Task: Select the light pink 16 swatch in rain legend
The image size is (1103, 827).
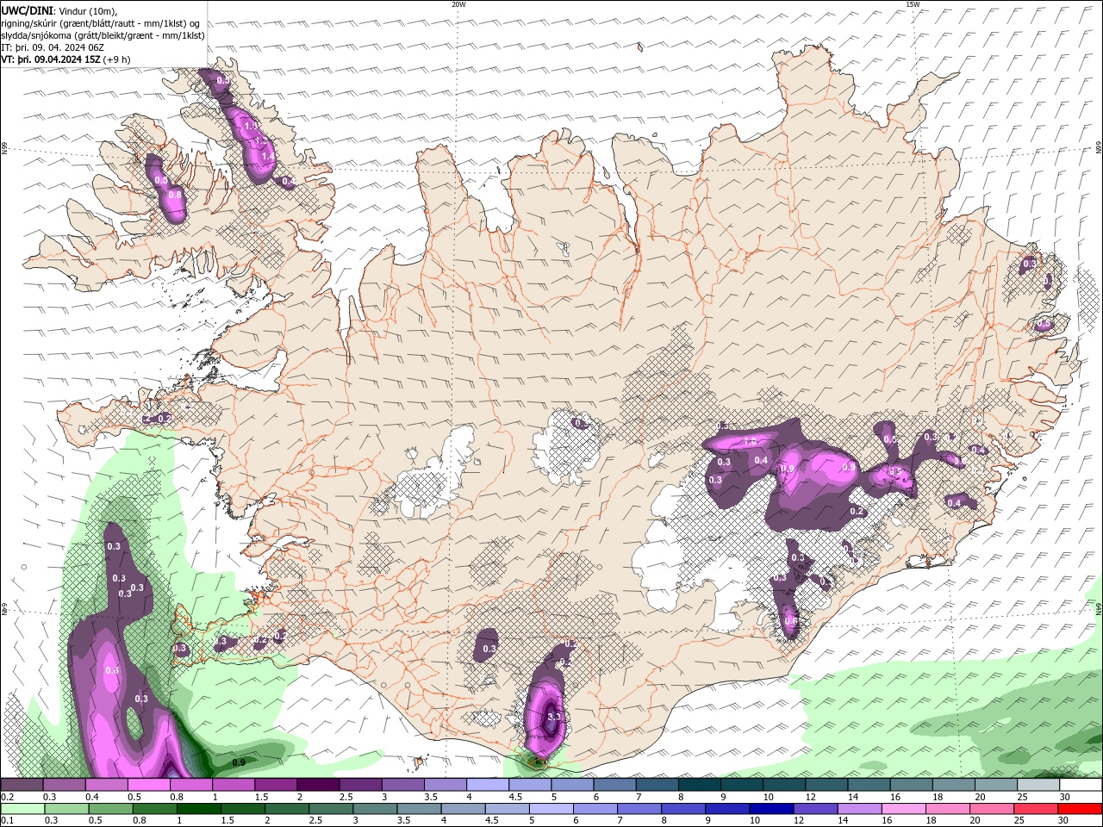Action: (x=904, y=809)
